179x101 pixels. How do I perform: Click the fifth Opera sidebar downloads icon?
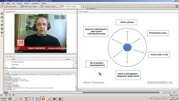pos(2,29)
